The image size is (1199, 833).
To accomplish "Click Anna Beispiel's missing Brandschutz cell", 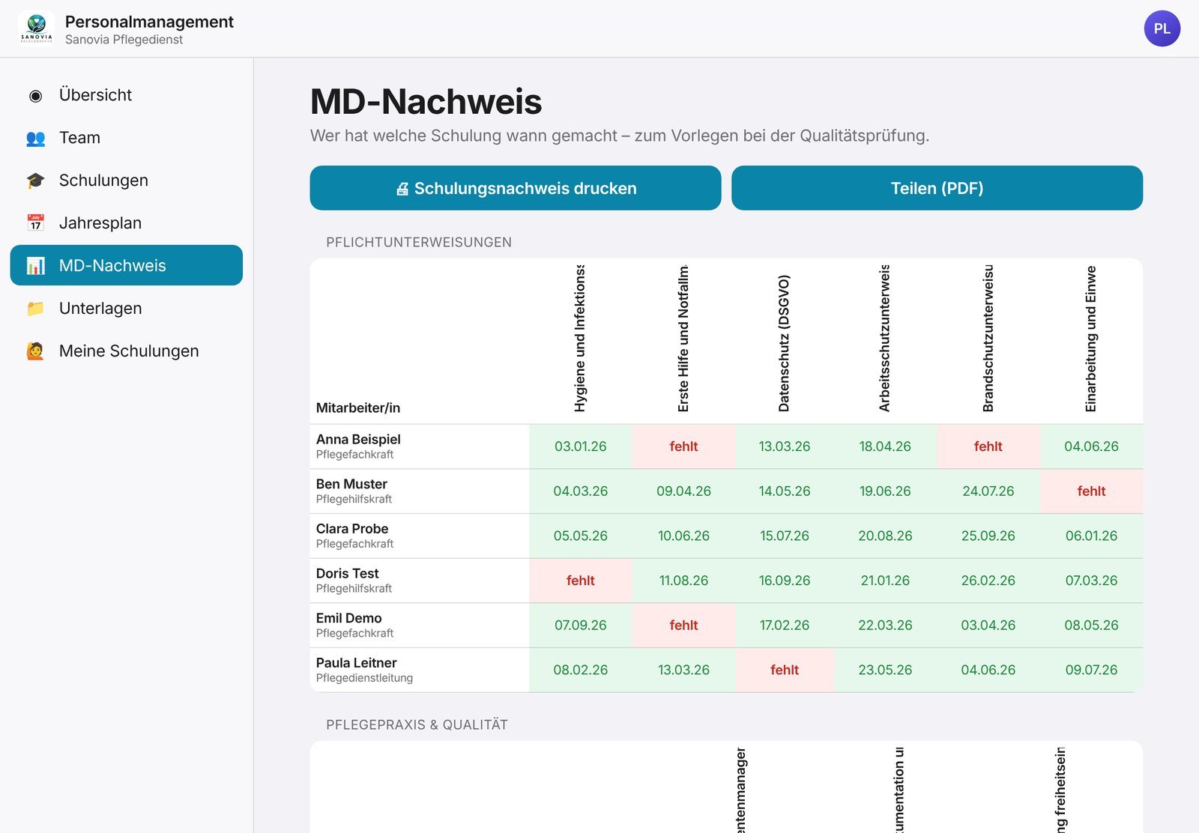I will click(988, 446).
